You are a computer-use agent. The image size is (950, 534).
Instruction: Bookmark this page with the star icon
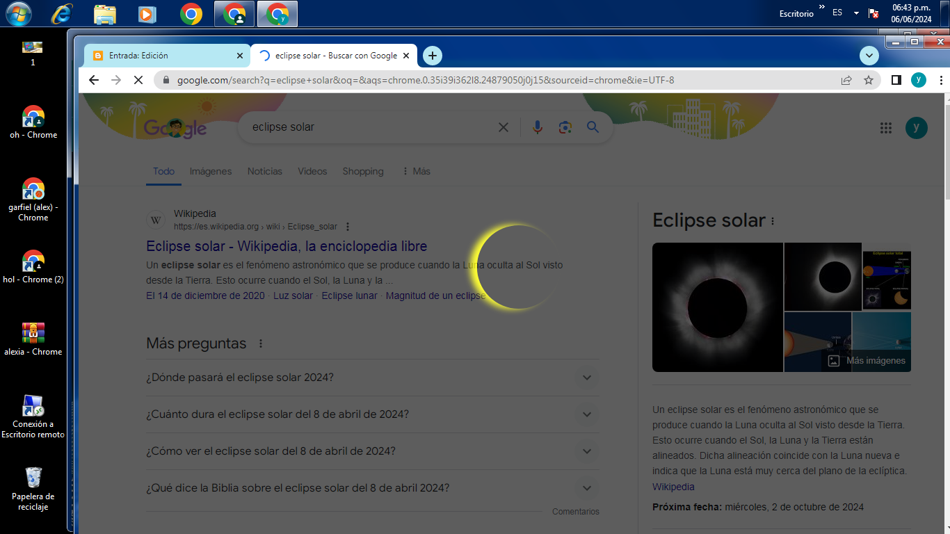[868, 80]
